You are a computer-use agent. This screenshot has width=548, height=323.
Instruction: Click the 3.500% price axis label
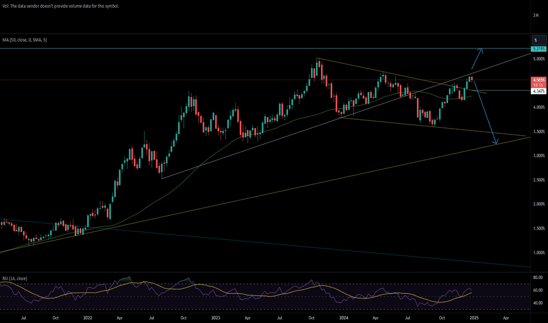tap(539, 132)
